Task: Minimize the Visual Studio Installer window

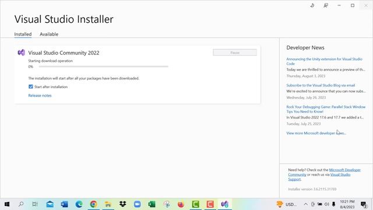Action: coord(339,5)
